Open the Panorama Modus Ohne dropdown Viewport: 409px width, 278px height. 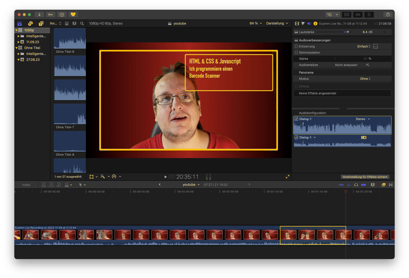(365, 79)
